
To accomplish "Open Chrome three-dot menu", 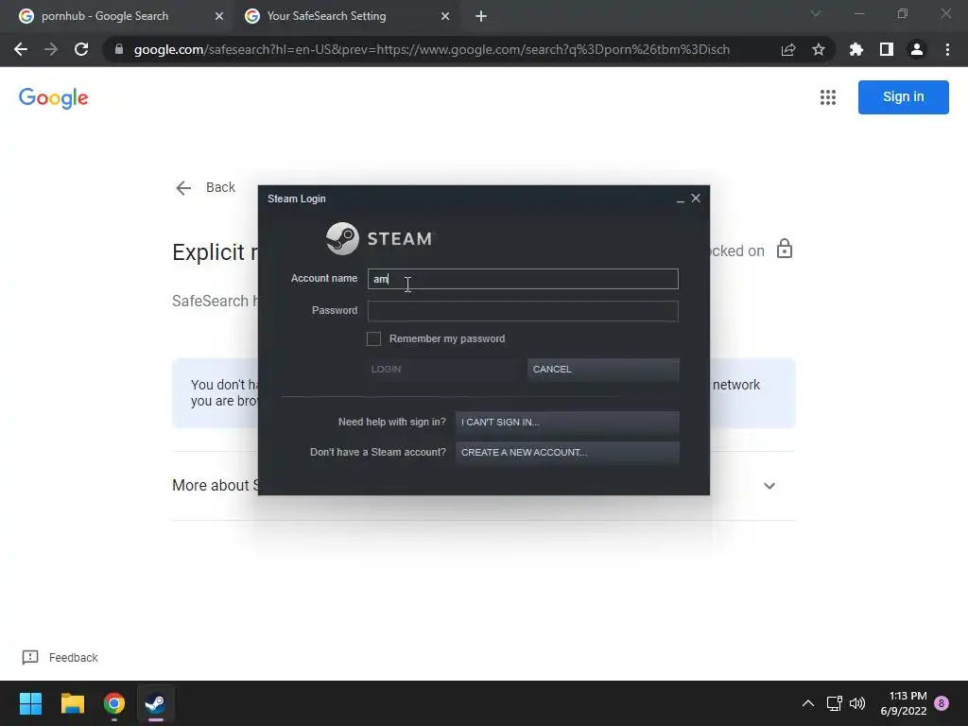I will point(947,49).
